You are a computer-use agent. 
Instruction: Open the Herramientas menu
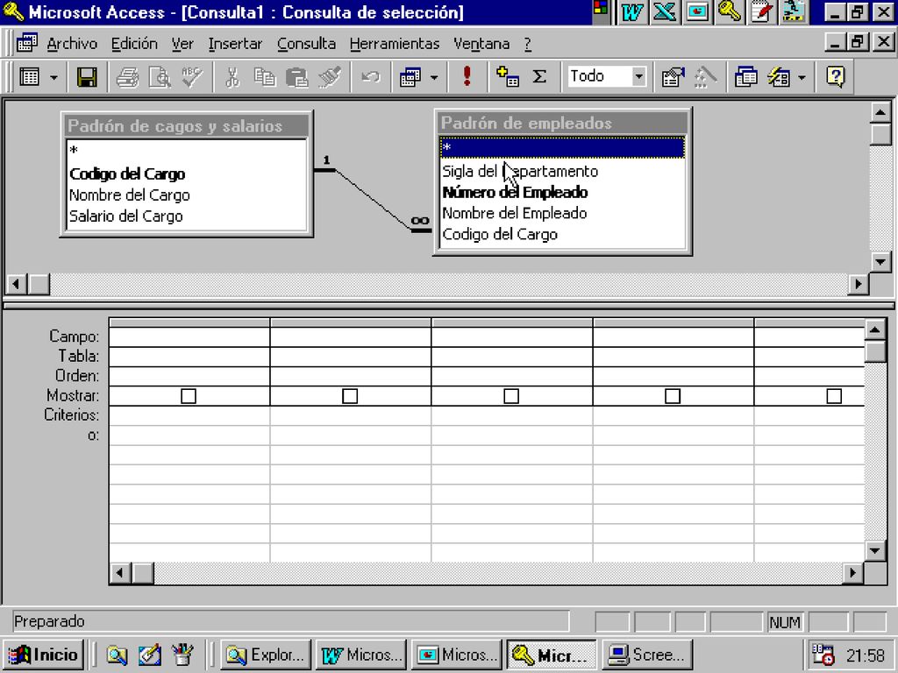coord(395,44)
